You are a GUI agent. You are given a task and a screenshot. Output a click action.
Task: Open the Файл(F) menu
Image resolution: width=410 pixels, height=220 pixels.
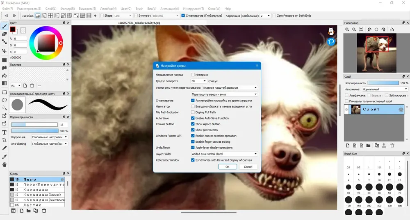point(7,9)
